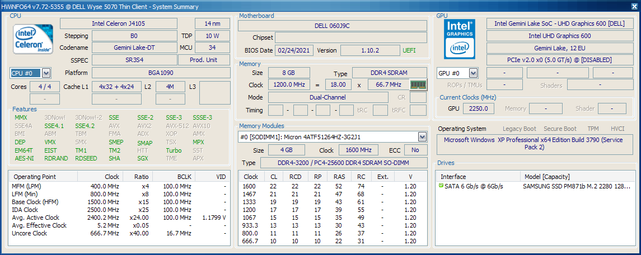Click the Cores 4 / 4 value
This screenshot has height=255, width=641.
45,87
